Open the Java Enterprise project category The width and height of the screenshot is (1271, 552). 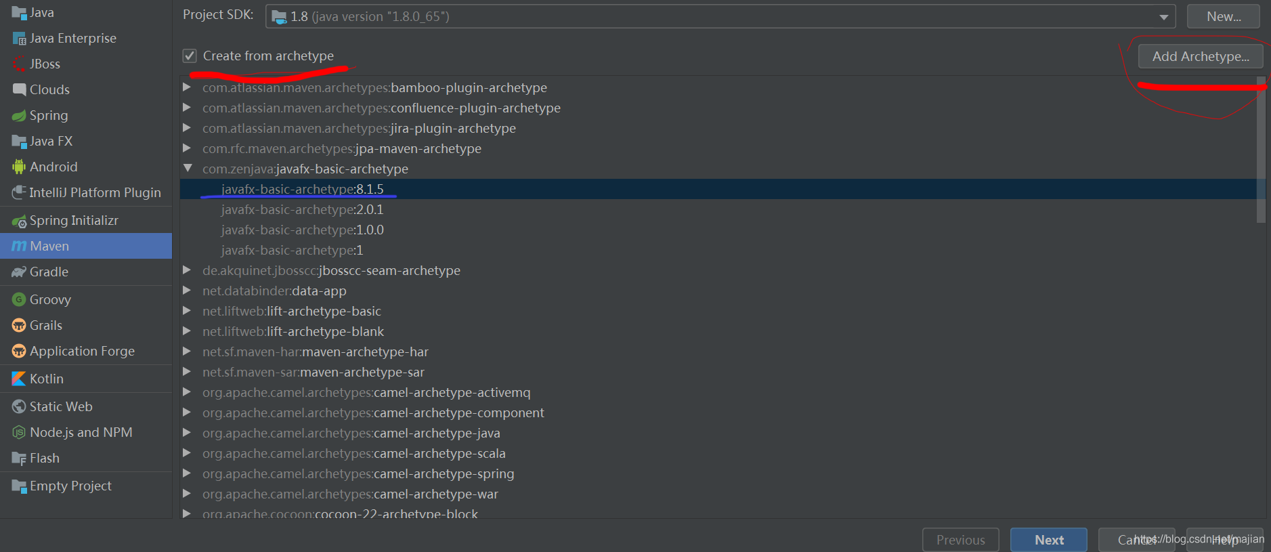click(x=86, y=39)
